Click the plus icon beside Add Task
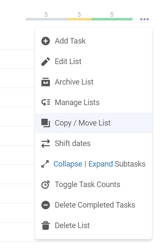Image resolution: width=162 pixels, height=249 pixels. [x=45, y=41]
